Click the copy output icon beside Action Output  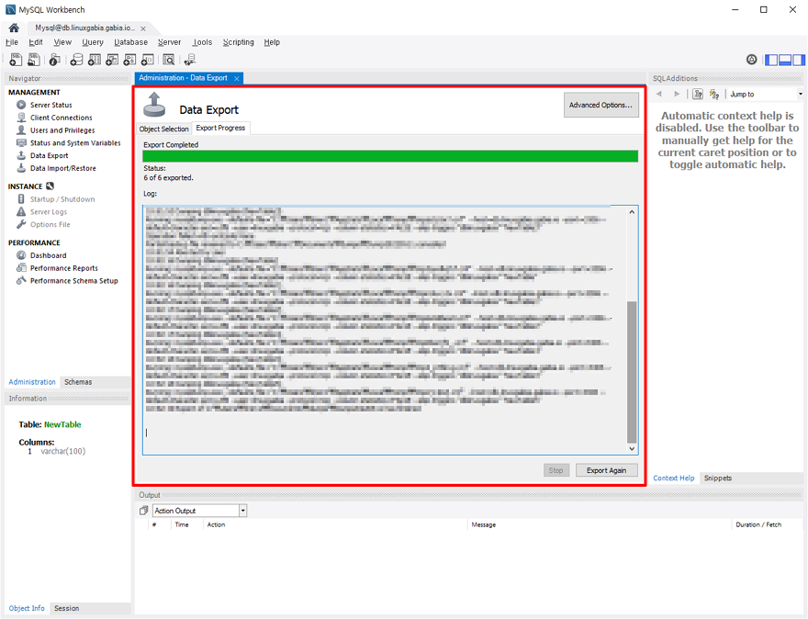pos(144,511)
